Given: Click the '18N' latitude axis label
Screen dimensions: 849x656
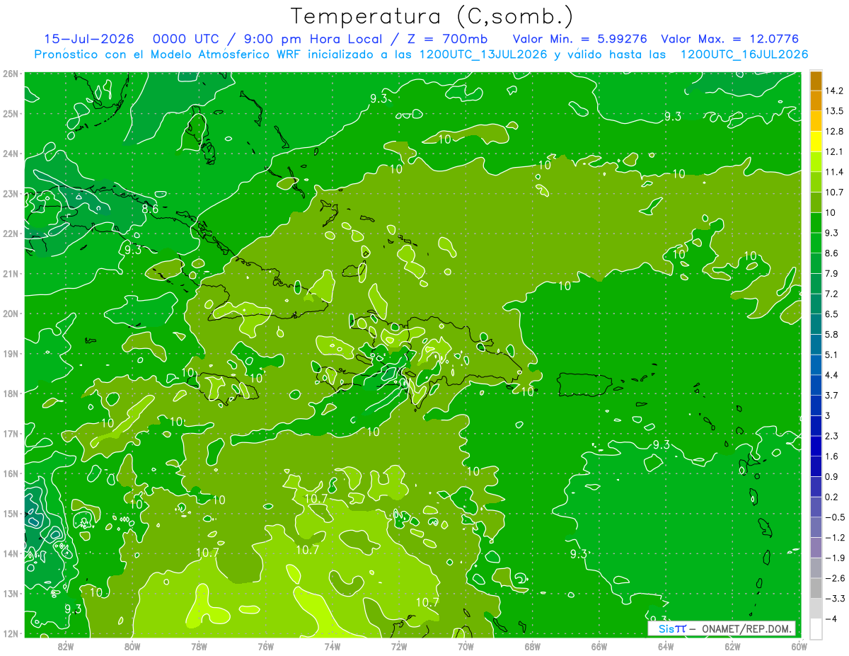Looking at the screenshot, I should click(11, 393).
